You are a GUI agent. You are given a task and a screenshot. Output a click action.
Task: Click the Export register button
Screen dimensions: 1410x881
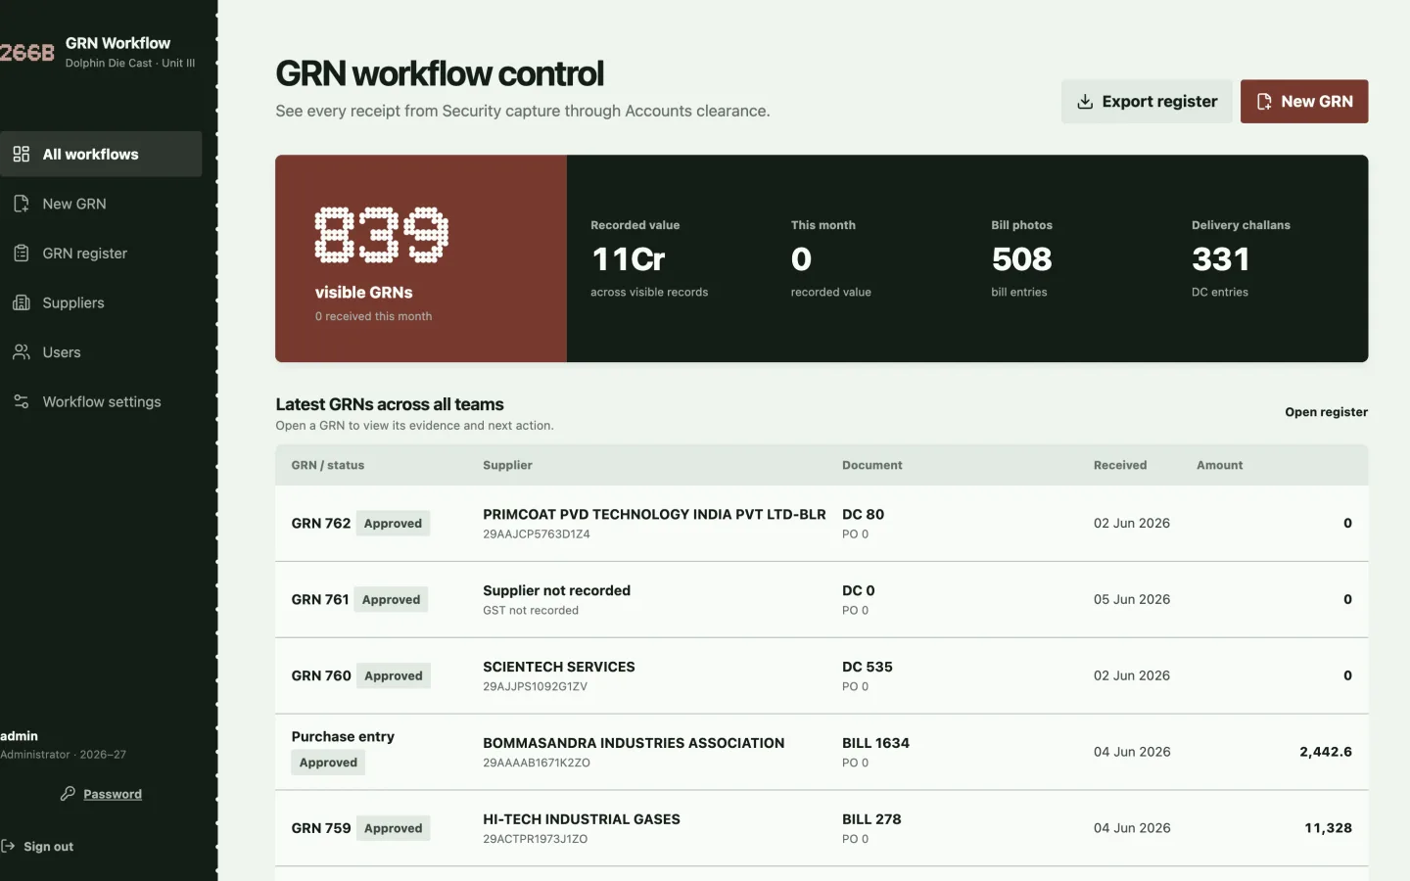(1147, 102)
